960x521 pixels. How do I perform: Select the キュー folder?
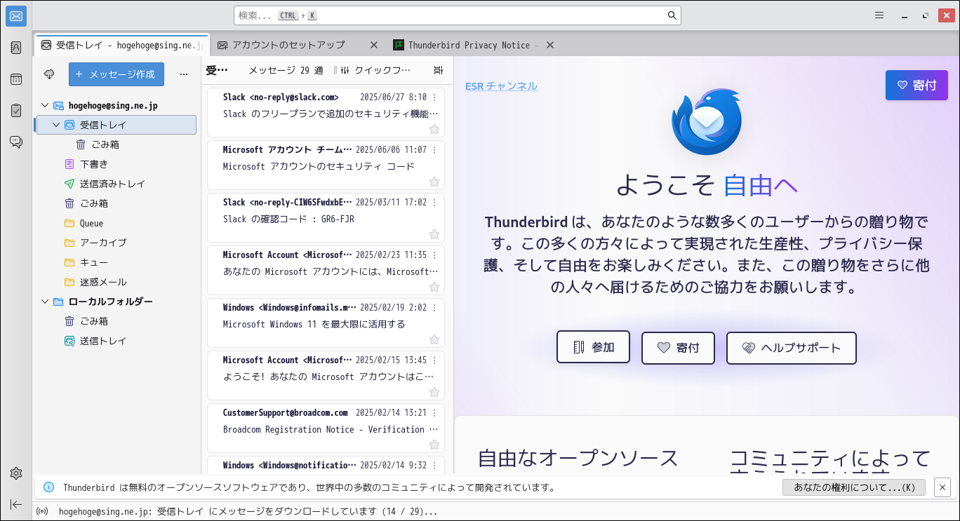tap(115, 262)
